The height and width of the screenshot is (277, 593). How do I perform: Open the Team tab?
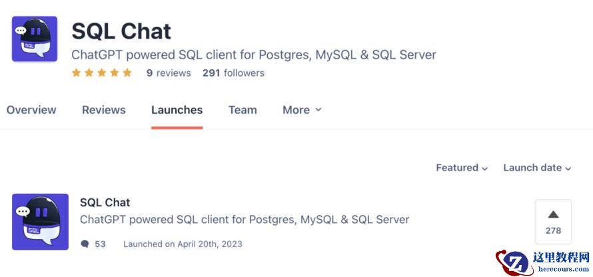tap(243, 110)
